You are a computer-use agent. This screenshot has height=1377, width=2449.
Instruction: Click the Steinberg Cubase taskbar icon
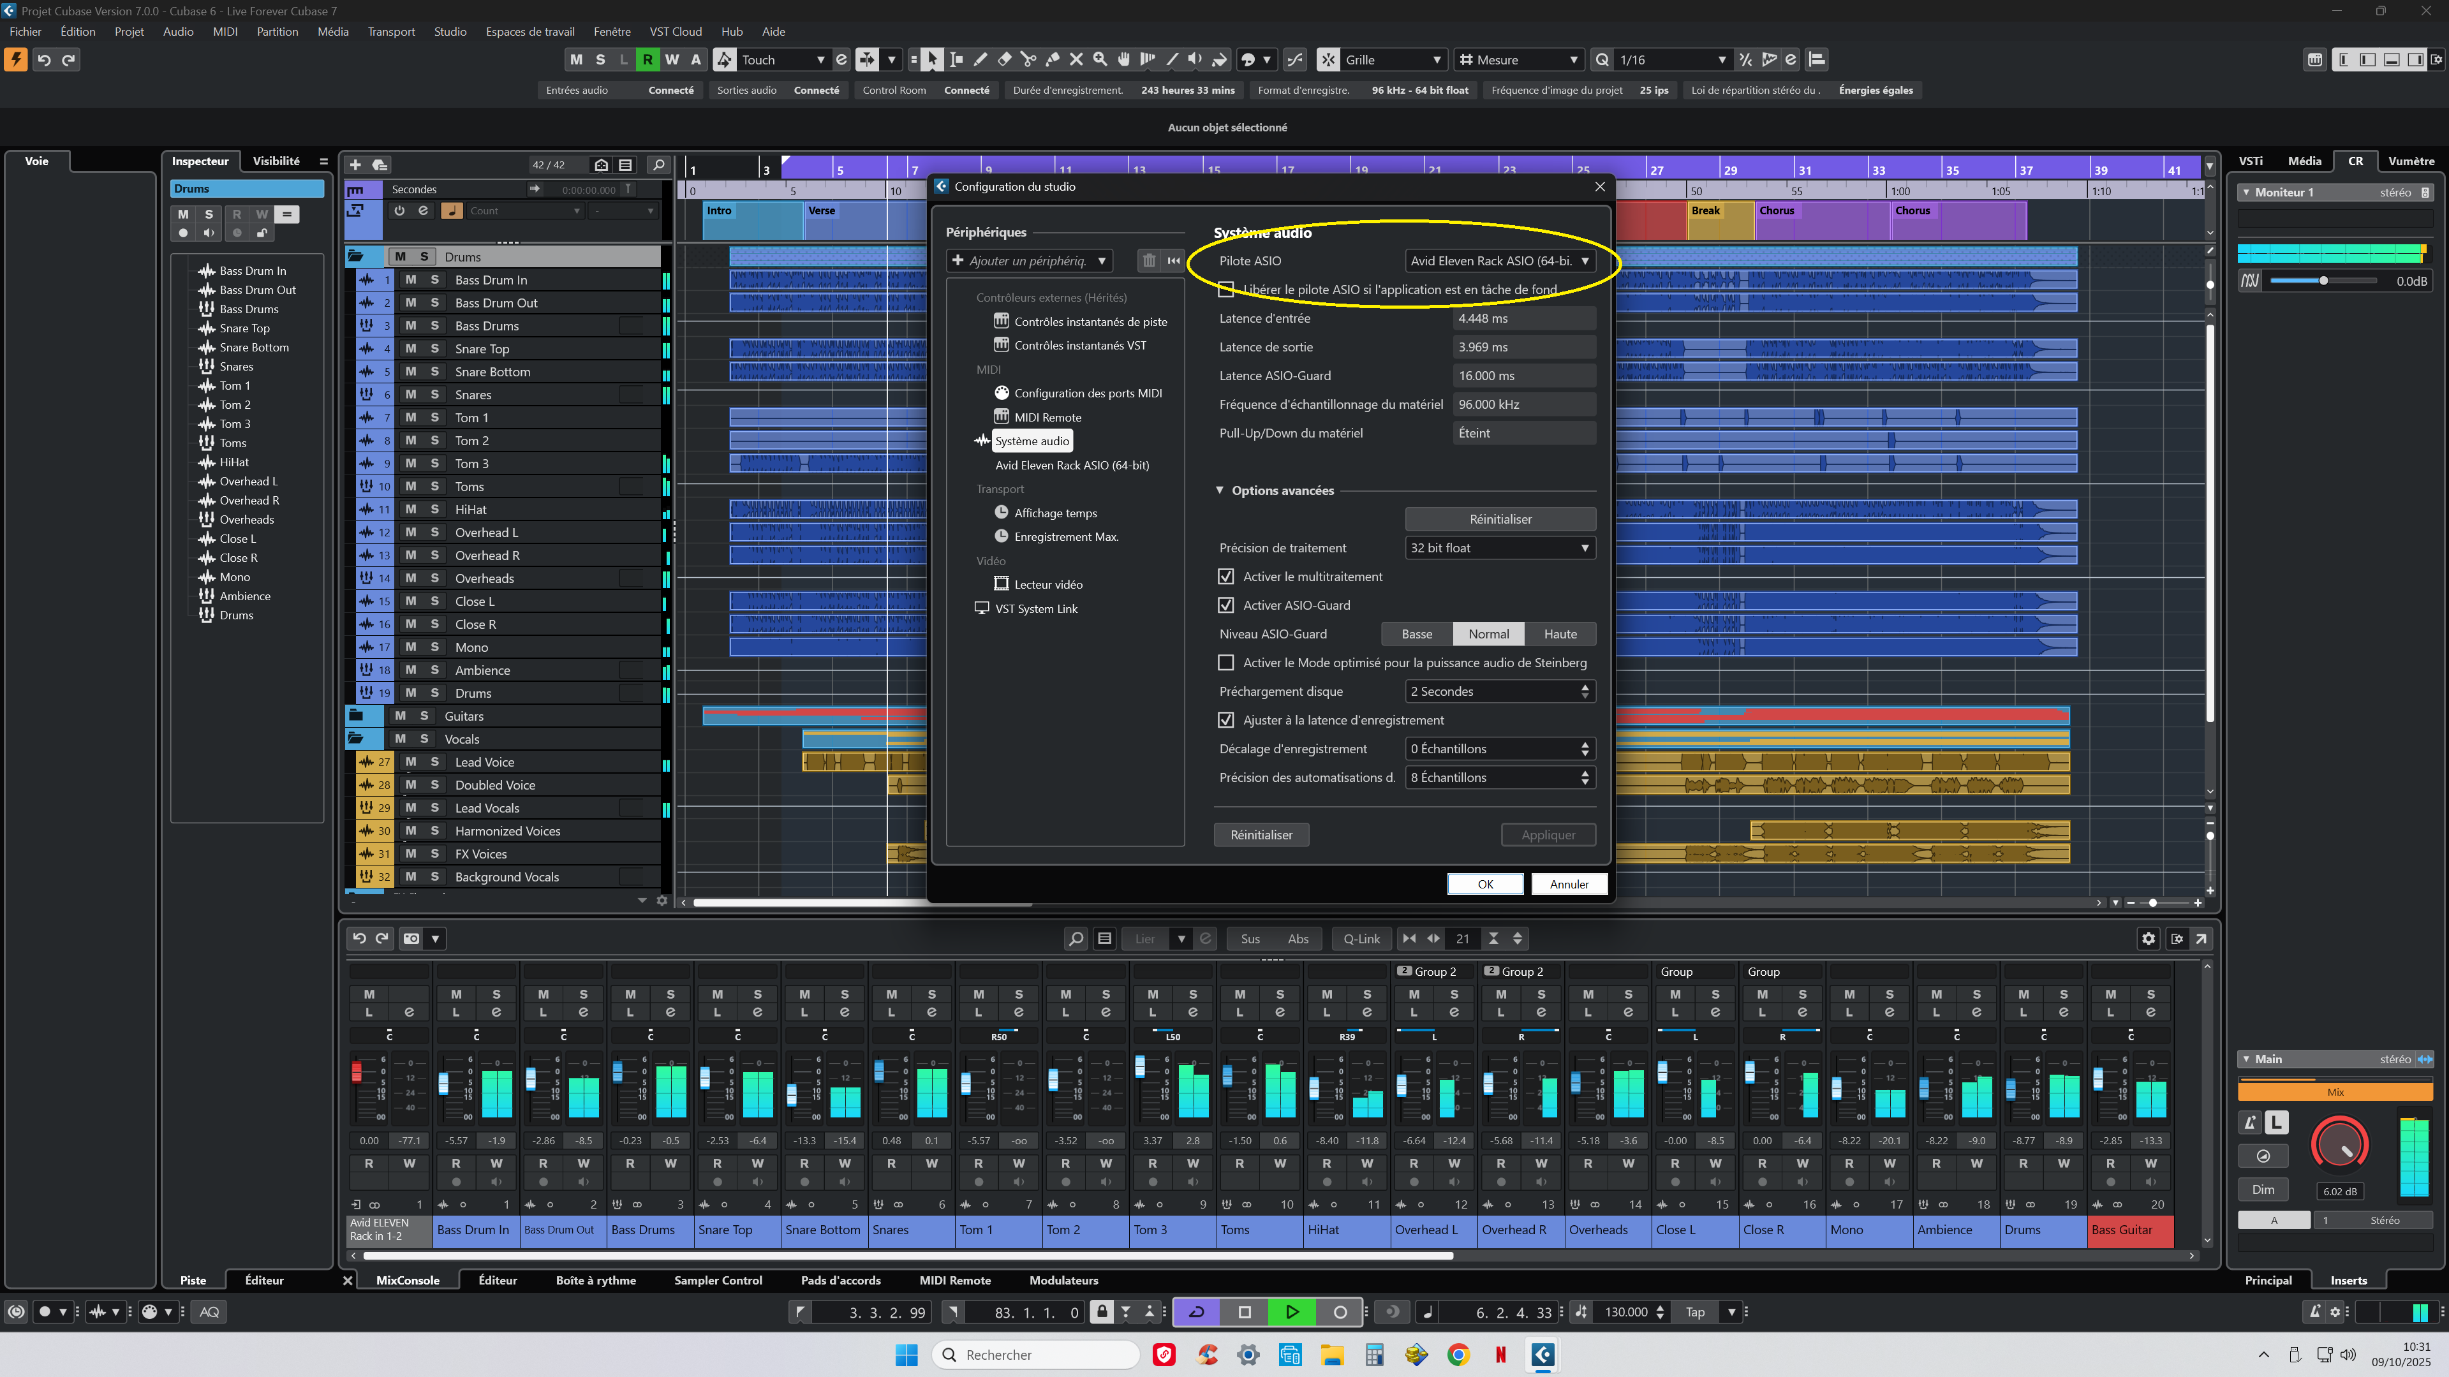1542,1354
